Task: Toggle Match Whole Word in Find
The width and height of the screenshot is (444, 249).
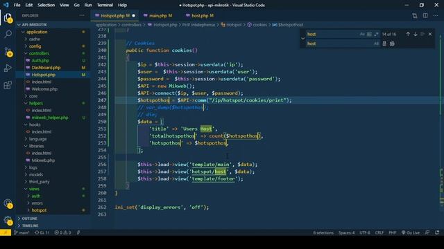Action: point(369,34)
